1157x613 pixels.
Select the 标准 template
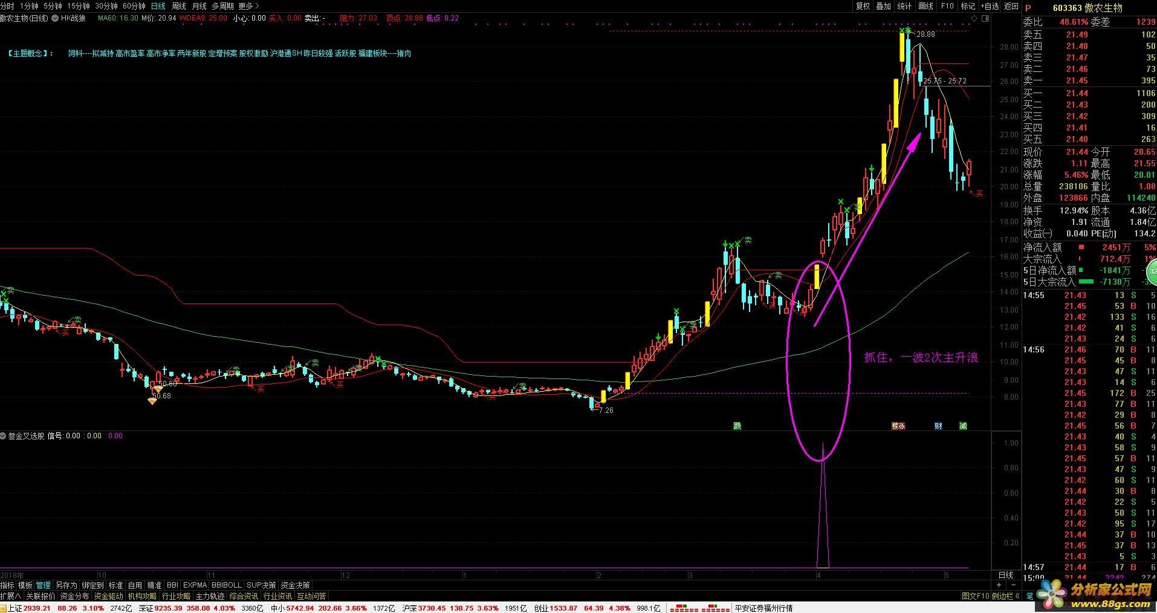115,585
